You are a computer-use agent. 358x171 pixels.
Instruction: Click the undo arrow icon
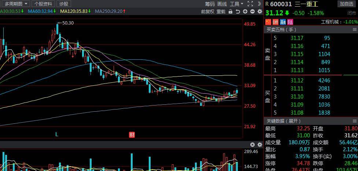click(x=238, y=11)
